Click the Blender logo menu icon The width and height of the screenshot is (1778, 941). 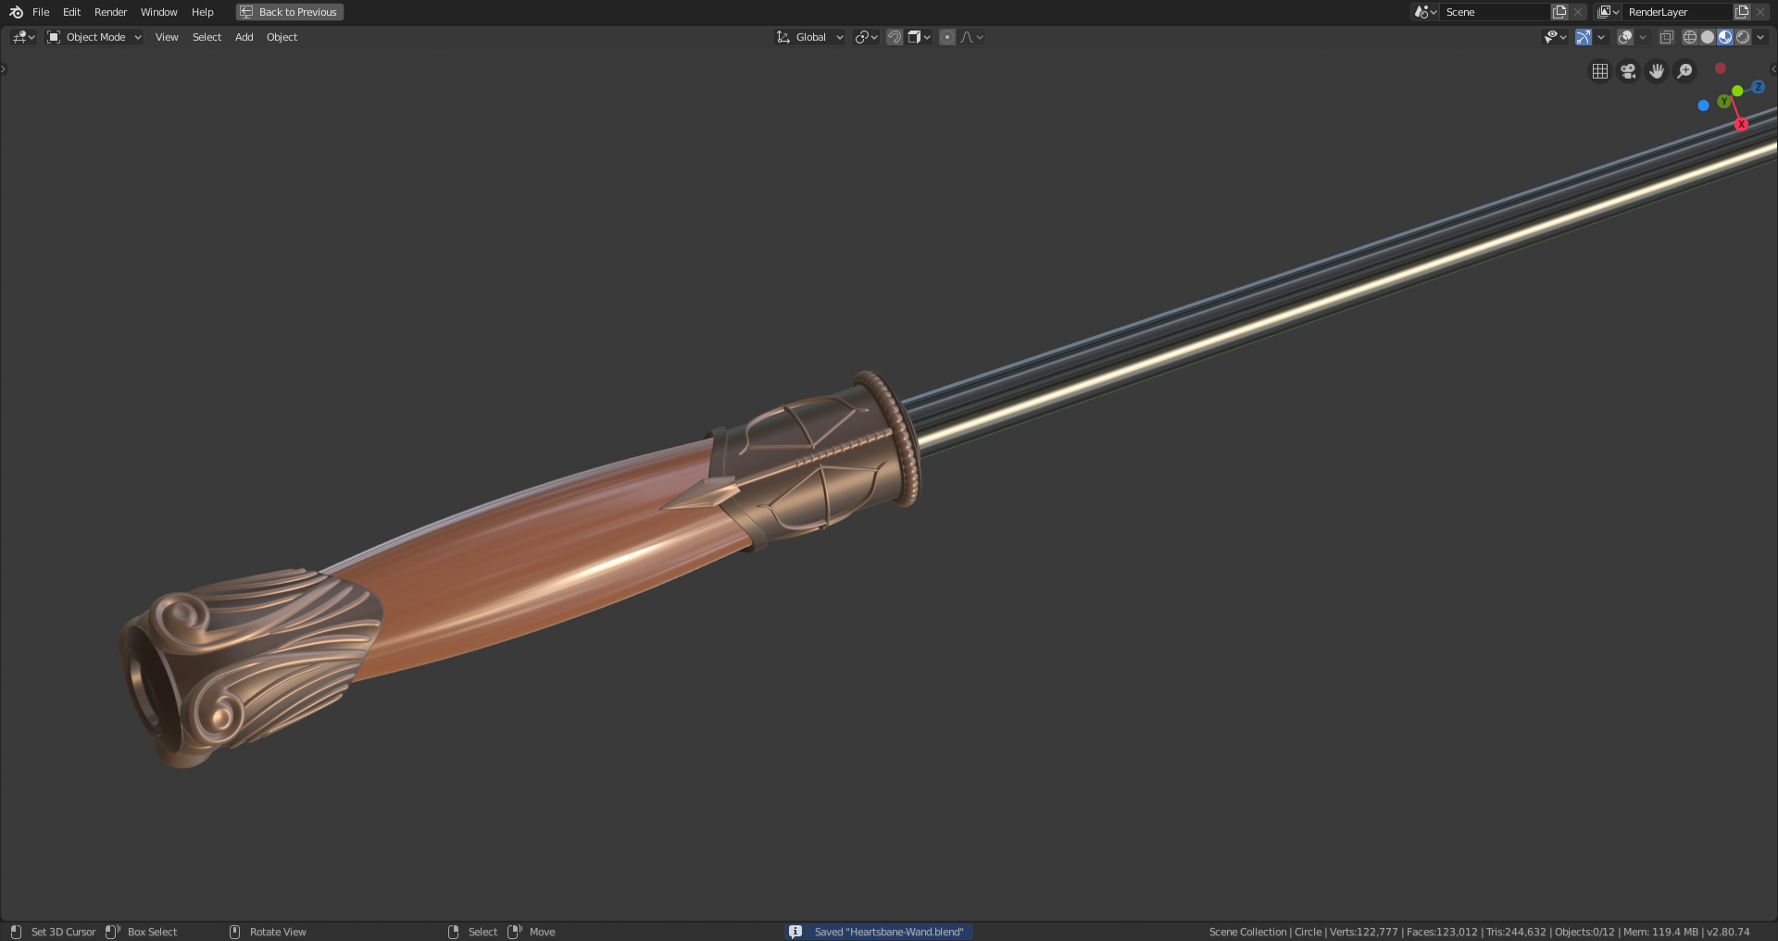[x=16, y=12]
